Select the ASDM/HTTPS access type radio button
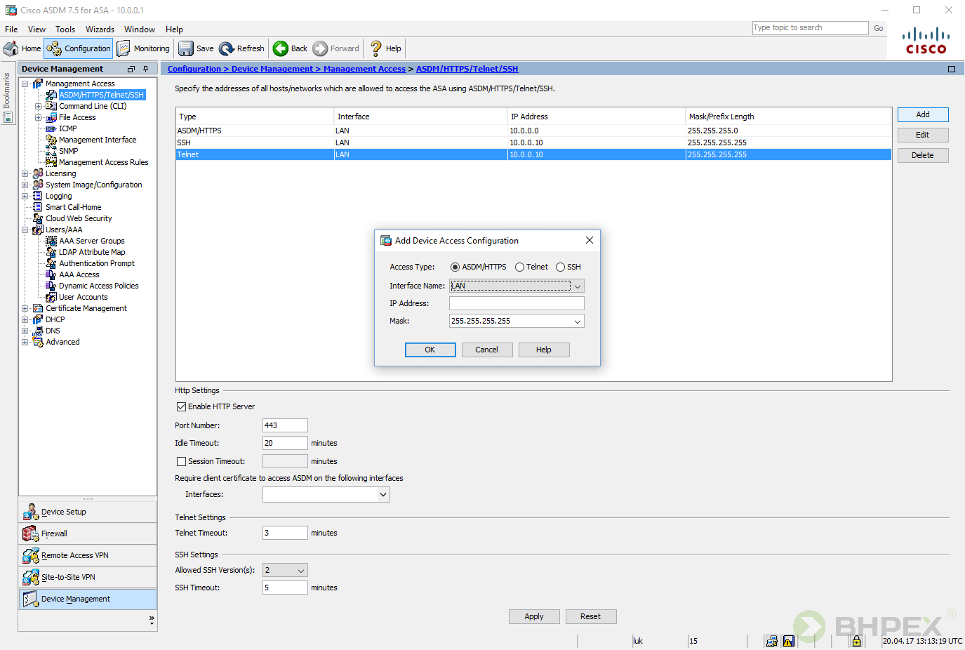The width and height of the screenshot is (965, 650). (455, 267)
